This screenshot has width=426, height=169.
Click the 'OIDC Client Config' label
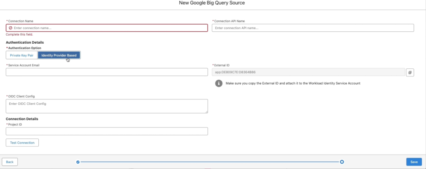coord(21,96)
